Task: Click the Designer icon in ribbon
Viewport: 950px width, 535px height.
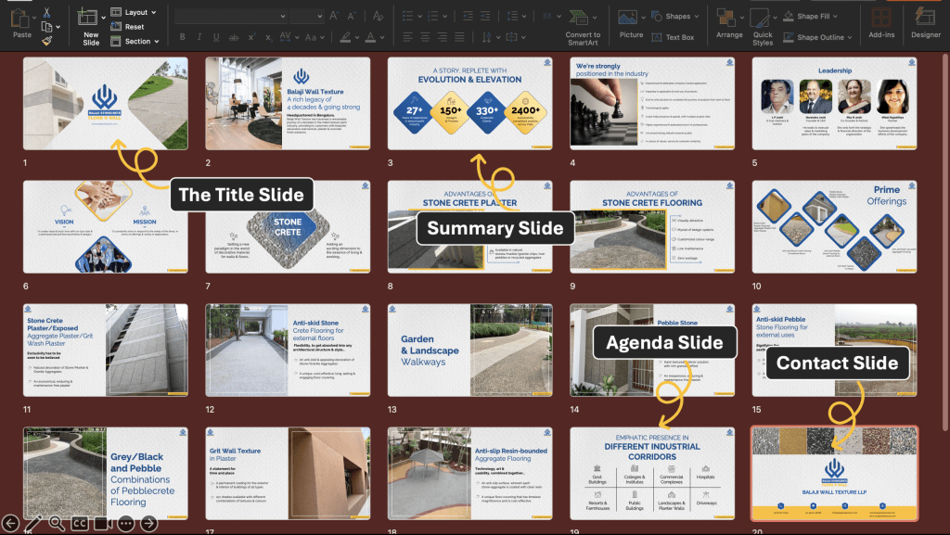Action: click(925, 17)
